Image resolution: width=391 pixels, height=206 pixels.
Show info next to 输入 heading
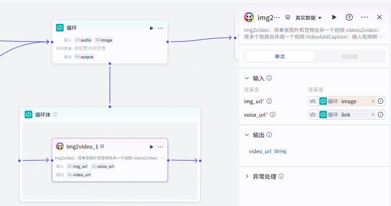click(x=269, y=78)
